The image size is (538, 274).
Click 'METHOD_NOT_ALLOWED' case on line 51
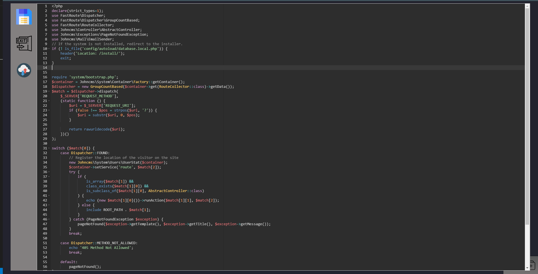[x=116, y=243]
